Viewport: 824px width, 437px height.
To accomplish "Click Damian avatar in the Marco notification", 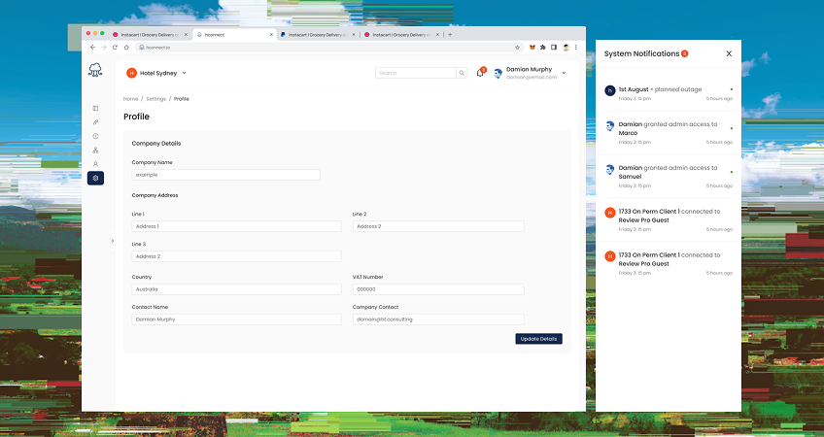I will point(609,125).
